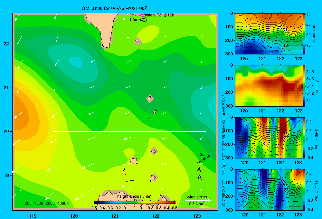This screenshot has height=219, width=322.
Task: Click "0.5" at the height anomaly scale's end
Action: [175, 208]
